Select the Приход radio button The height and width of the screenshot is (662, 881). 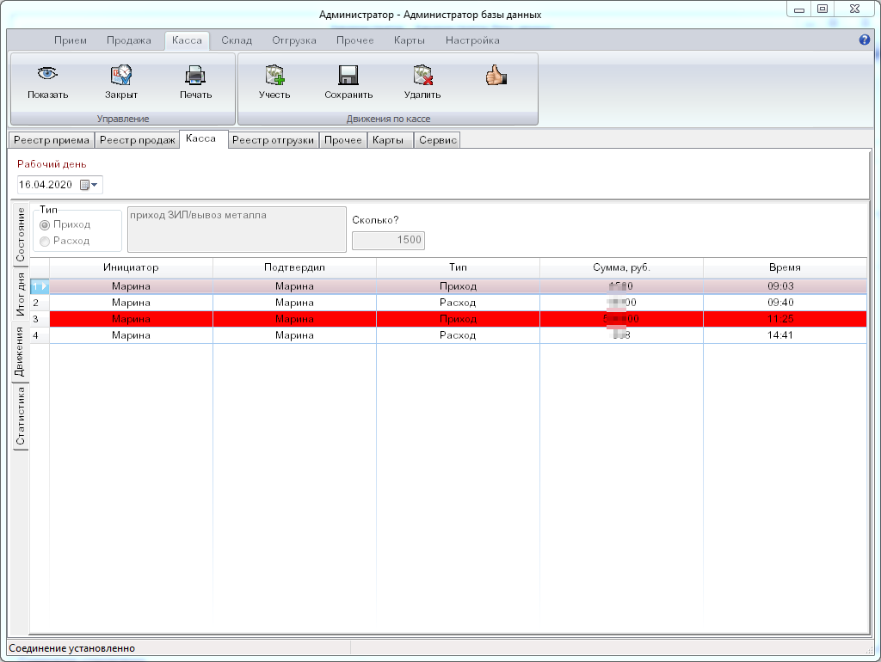tap(45, 224)
